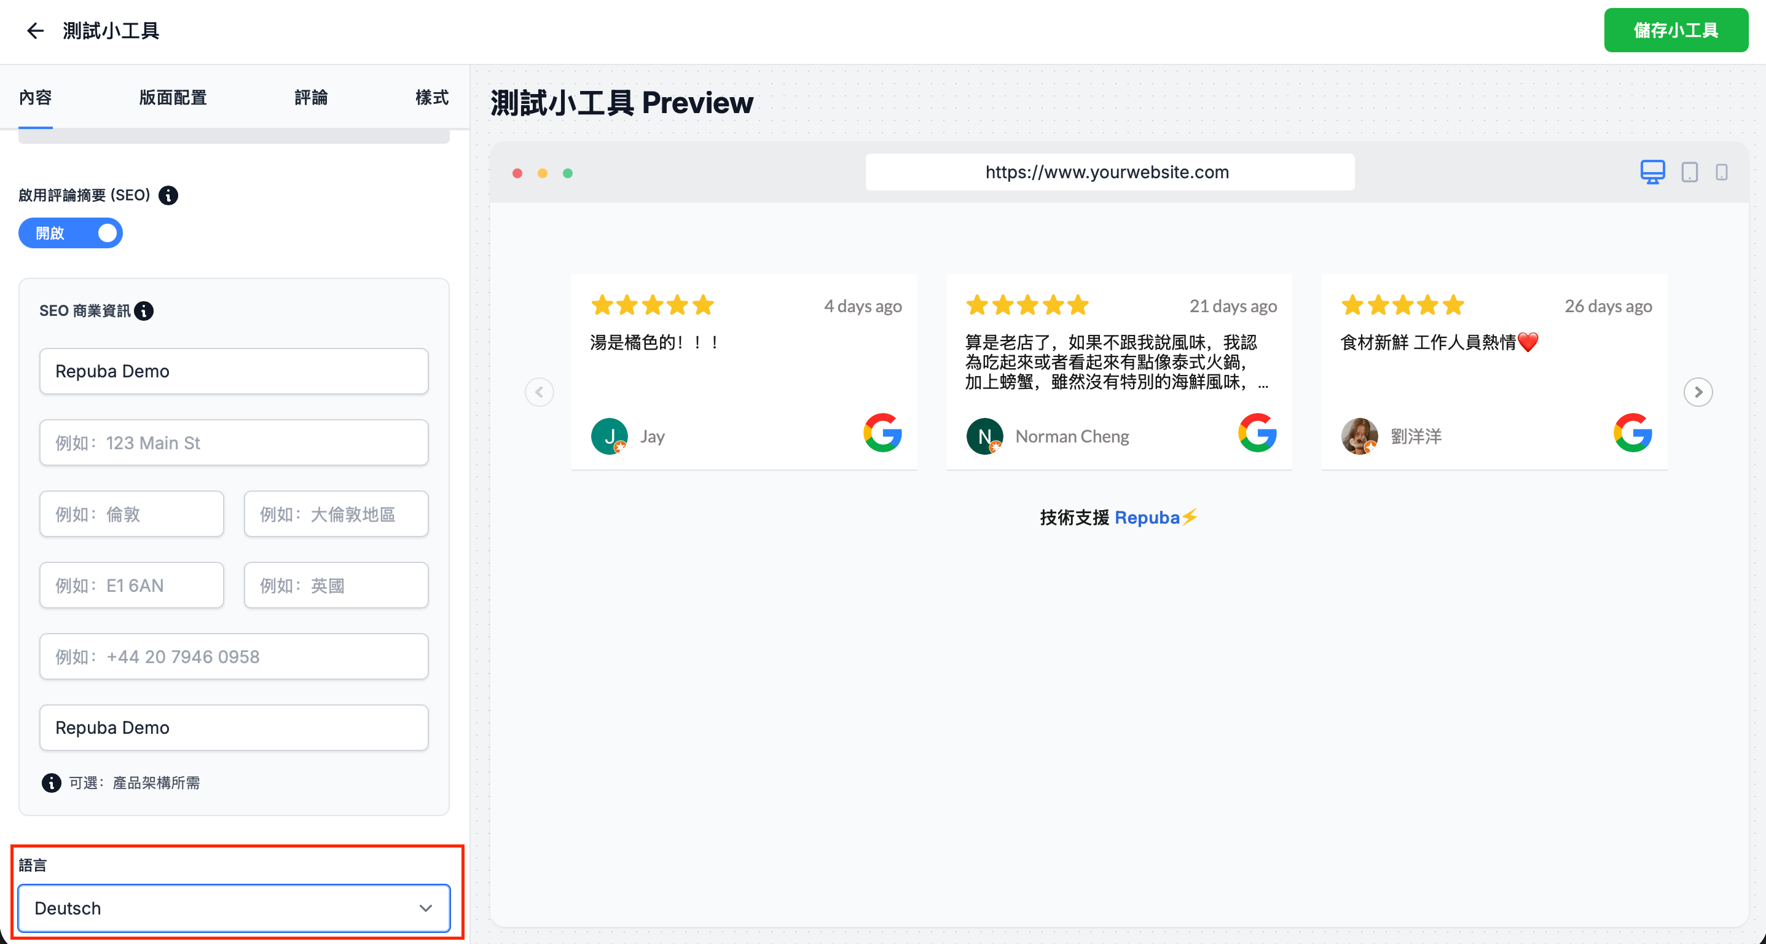Switch preview to desktop view
Image resolution: width=1766 pixels, height=944 pixels.
[x=1652, y=172]
